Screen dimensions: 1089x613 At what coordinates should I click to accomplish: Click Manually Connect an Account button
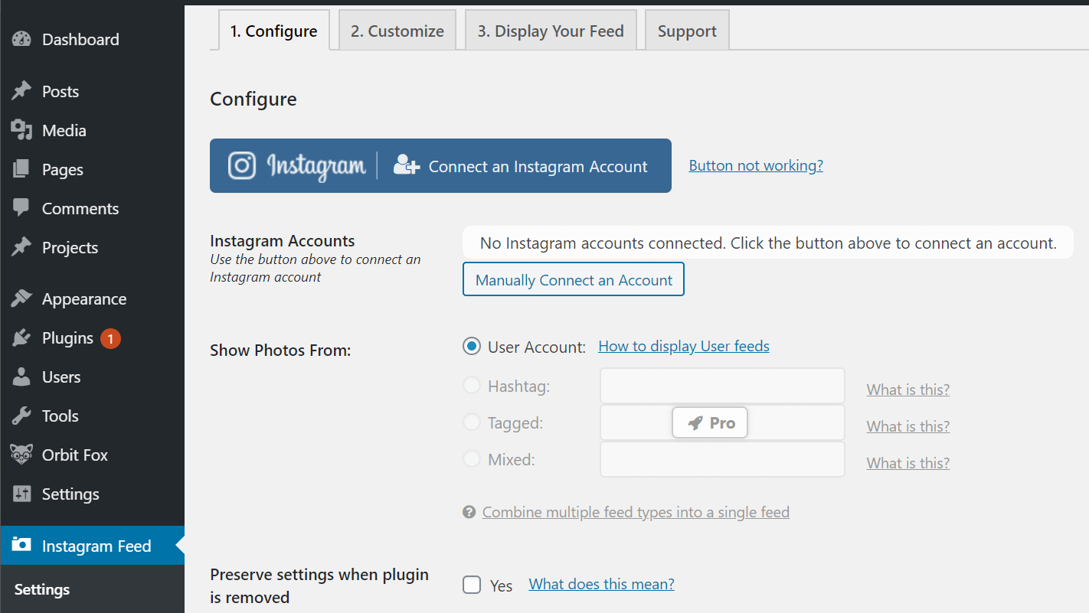573,280
